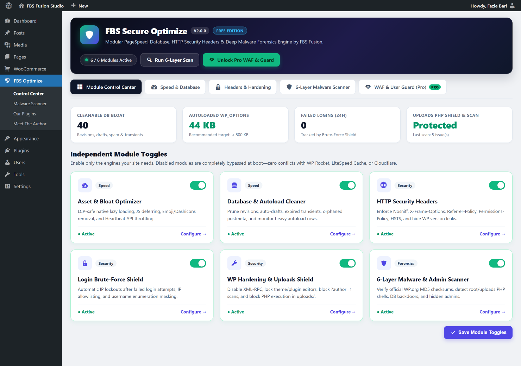Toggle the HTTP Security Headers module

pos(497,185)
